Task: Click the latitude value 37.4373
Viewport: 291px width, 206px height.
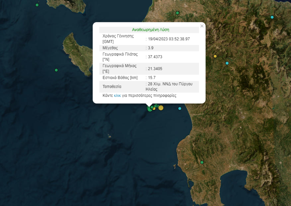Action: click(x=155, y=57)
